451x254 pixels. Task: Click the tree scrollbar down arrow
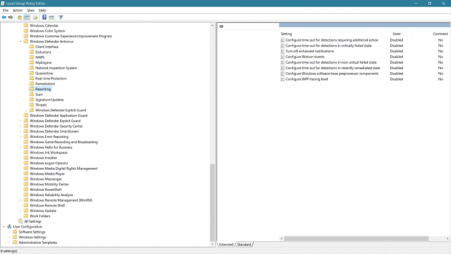click(212, 244)
